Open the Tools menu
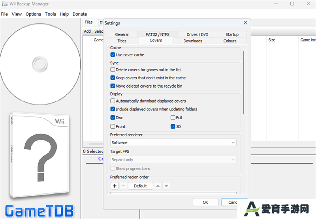The width and height of the screenshot is (316, 219). coord(51,14)
